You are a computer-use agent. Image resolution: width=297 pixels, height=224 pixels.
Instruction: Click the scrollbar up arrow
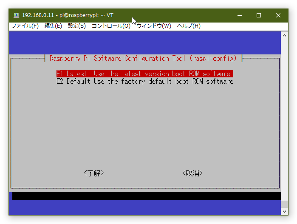284,35
